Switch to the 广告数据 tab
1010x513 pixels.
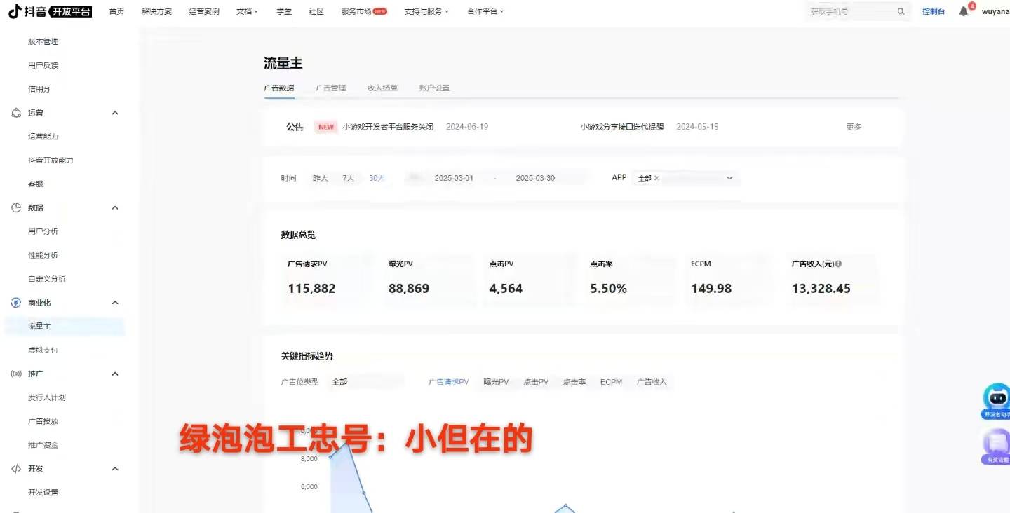(278, 88)
